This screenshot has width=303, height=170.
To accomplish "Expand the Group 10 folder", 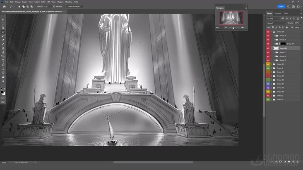I will pyautogui.click(x=272, y=92).
